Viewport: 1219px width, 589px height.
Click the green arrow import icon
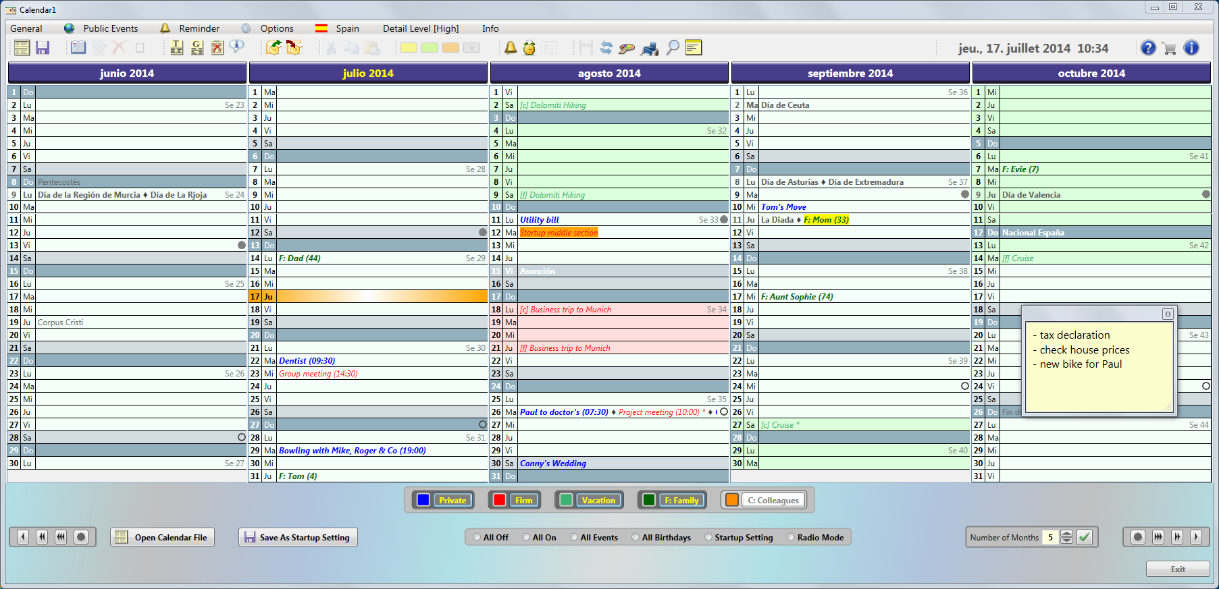coord(274,48)
